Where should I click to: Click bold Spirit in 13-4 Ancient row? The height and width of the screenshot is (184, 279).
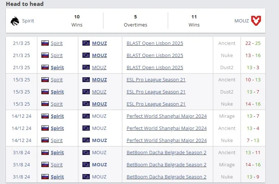tap(57, 128)
